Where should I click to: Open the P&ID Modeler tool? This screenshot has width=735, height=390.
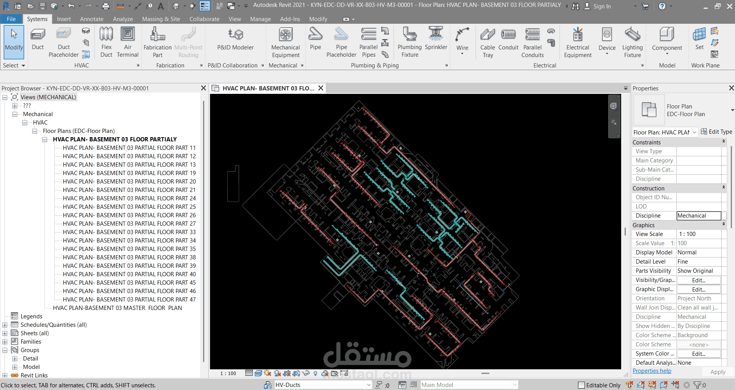235,39
